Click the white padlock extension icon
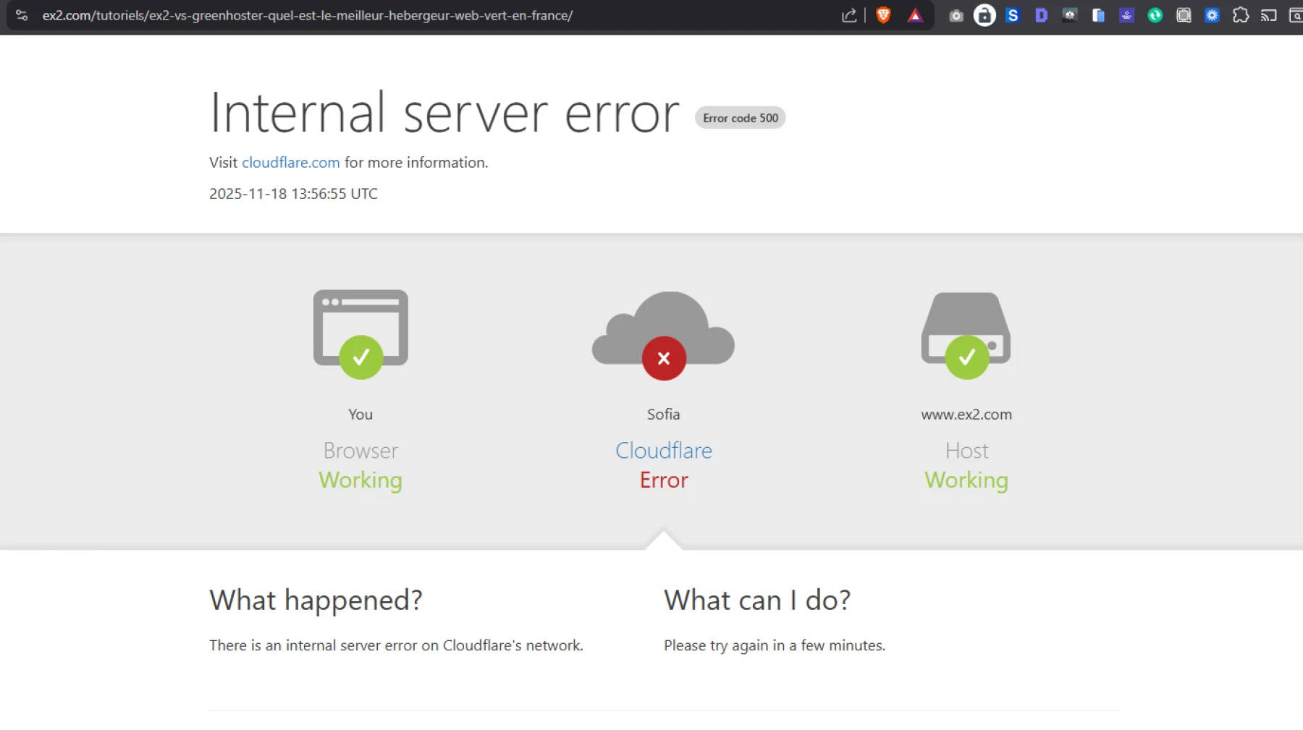This screenshot has height=730, width=1303. pyautogui.click(x=984, y=15)
